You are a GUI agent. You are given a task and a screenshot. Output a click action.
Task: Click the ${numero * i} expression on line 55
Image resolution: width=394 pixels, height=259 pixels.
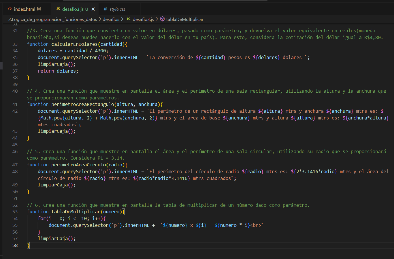point(232,225)
